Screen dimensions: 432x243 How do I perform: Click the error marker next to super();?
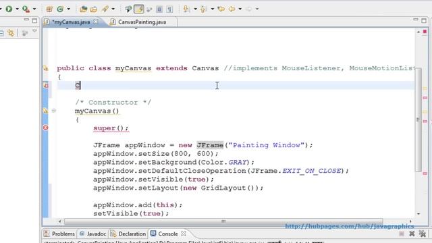pyautogui.click(x=46, y=128)
